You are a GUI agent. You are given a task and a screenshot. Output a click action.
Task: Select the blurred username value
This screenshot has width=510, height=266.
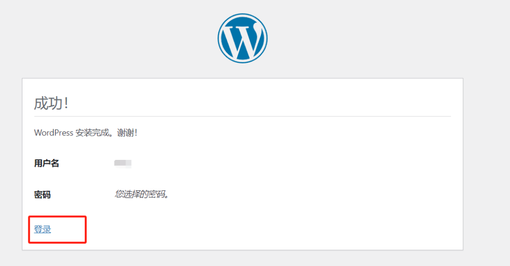pyautogui.click(x=123, y=163)
